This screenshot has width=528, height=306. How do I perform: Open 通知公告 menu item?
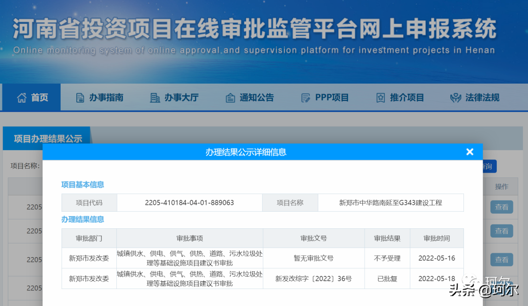click(x=249, y=98)
